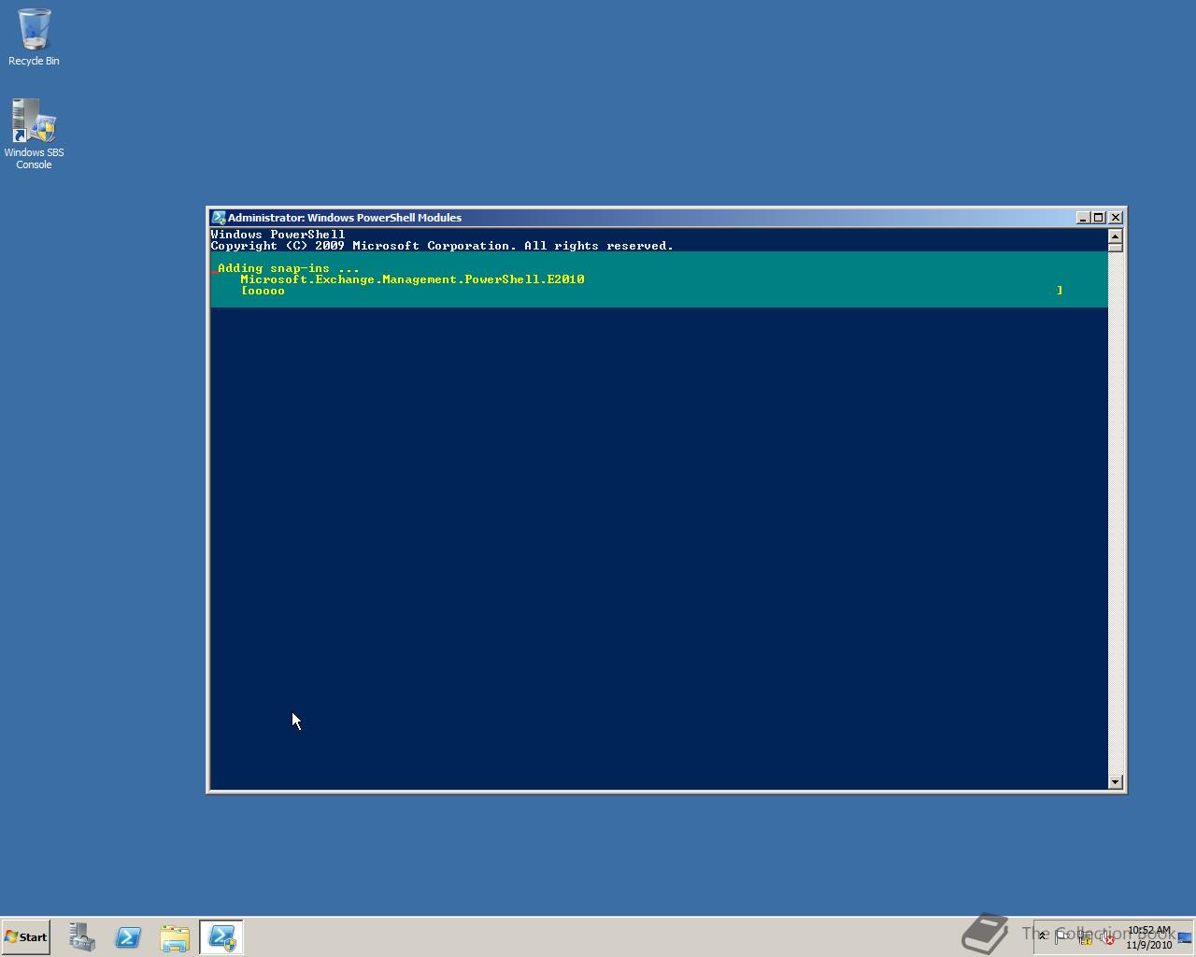Click the muted speaker volume icon
1196x957 pixels.
[x=1106, y=937]
